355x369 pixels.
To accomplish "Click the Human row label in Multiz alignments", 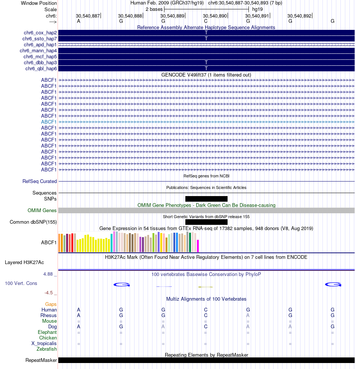I will coord(49,310).
